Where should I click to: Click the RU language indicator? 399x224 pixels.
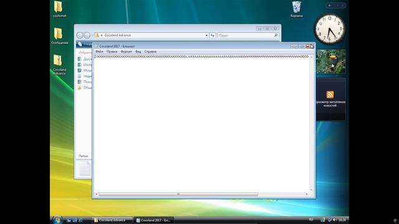click(311, 220)
